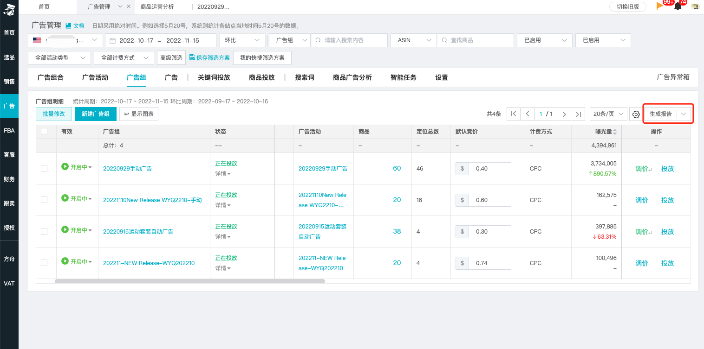Check the 20221110New Release WYQ2210 row checkbox
This screenshot has height=349, width=704.
click(44, 200)
